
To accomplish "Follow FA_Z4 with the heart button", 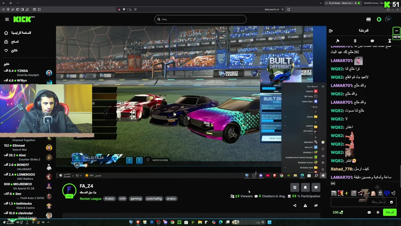I will click(316, 187).
